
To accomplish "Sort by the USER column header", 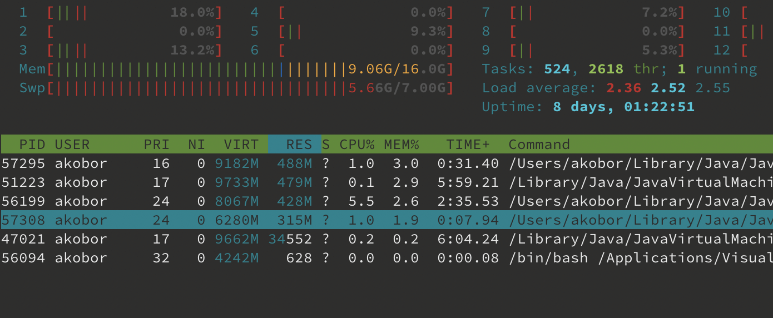I will (72, 145).
